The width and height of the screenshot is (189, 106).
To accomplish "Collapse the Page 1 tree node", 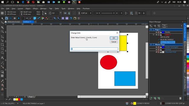I will click(x=151, y=29).
